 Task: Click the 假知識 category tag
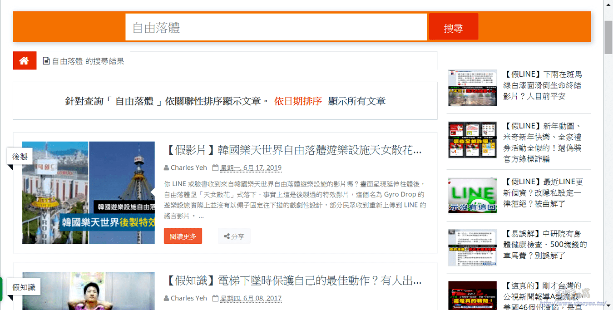[x=24, y=287]
